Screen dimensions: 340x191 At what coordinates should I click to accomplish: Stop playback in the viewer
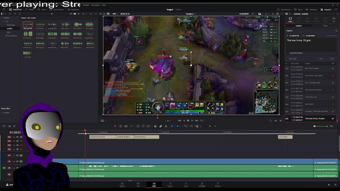188,120
